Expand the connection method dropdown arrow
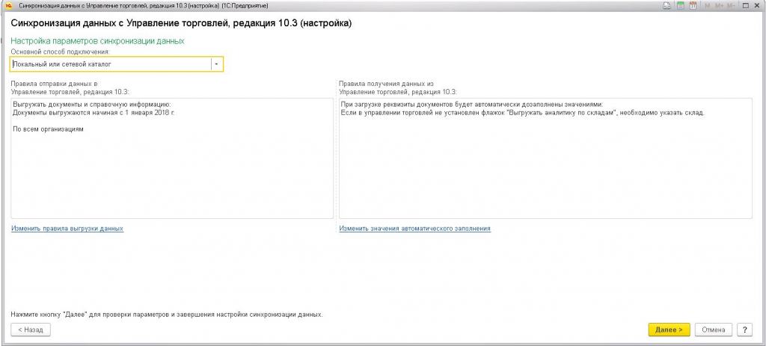Screen dimensions: 766x346 216,65
